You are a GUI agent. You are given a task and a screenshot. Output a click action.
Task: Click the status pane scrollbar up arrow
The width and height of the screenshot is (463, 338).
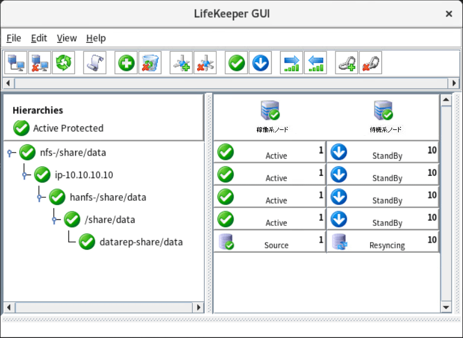coord(446,100)
